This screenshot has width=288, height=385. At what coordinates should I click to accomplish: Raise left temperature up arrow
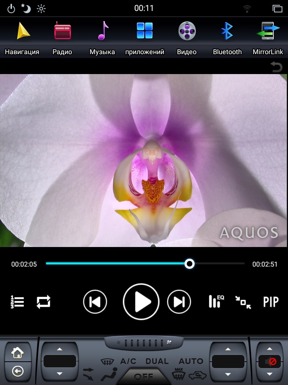coord(60,349)
